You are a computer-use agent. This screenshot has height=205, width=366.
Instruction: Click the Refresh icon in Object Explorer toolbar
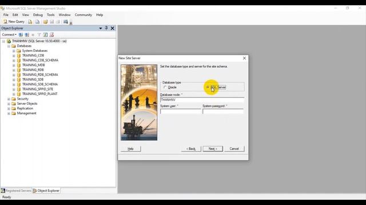[45, 35]
